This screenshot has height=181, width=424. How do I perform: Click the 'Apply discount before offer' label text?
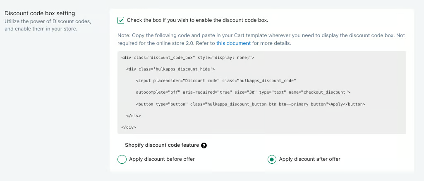click(162, 159)
